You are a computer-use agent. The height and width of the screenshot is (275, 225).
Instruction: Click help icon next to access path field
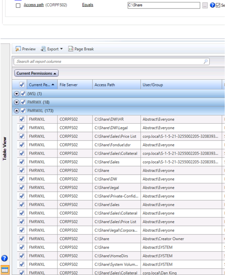[x=212, y=5]
